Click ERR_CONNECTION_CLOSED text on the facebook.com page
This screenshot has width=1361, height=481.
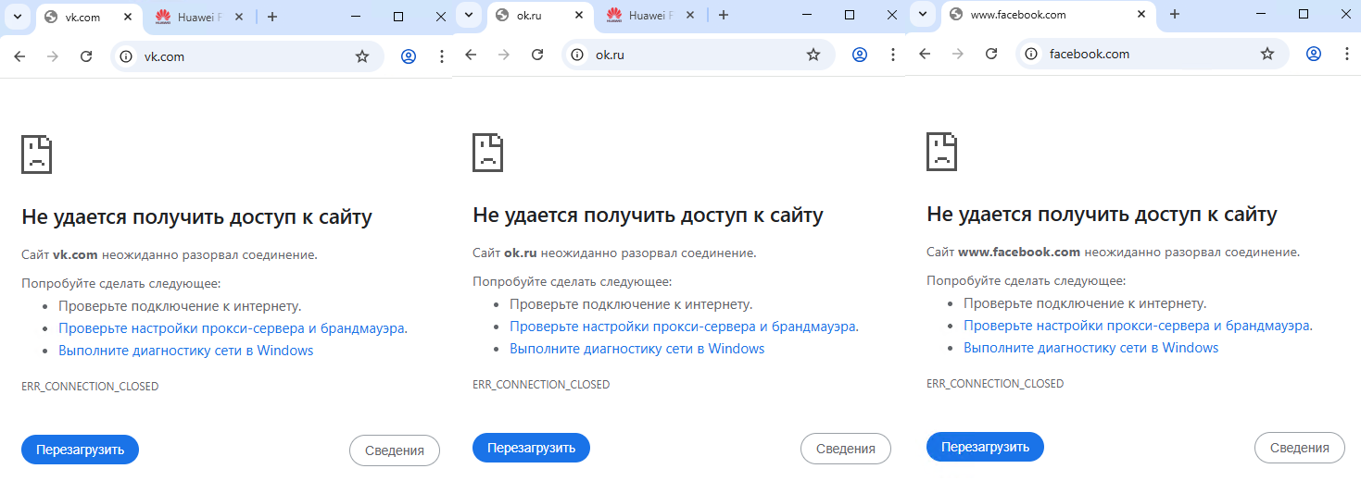click(x=995, y=384)
